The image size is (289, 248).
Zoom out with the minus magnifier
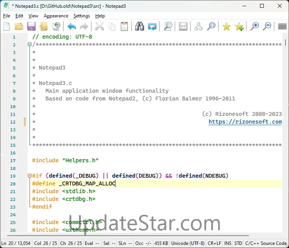click(x=267, y=26)
